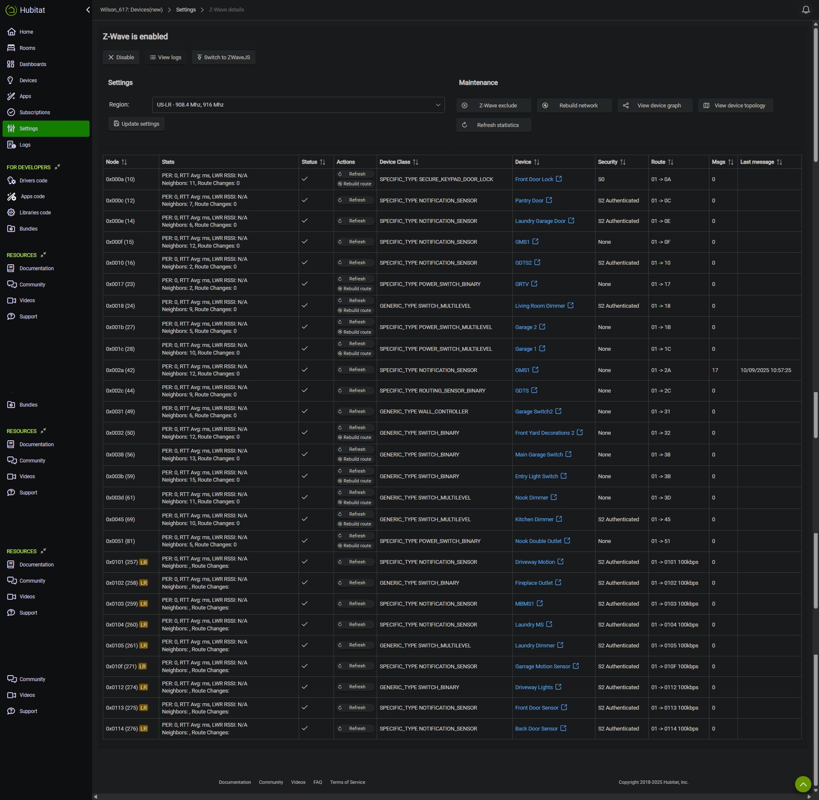Collapse the first RESOURCES section

tap(43, 255)
